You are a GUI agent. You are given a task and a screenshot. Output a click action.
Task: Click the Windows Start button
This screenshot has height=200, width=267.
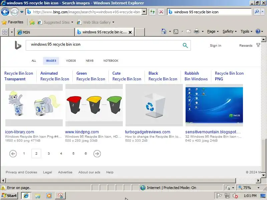point(10,196)
